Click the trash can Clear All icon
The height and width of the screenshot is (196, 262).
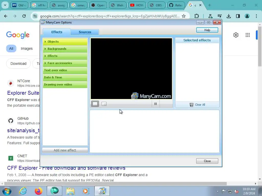coord(191,105)
